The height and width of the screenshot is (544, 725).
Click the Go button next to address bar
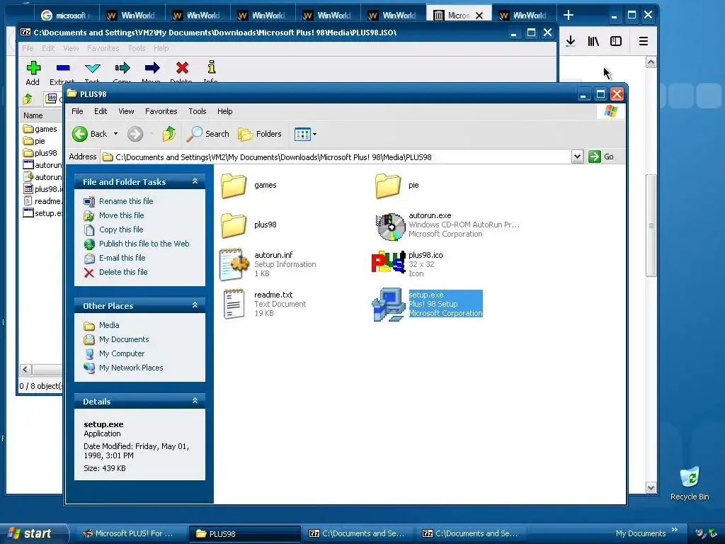click(601, 157)
